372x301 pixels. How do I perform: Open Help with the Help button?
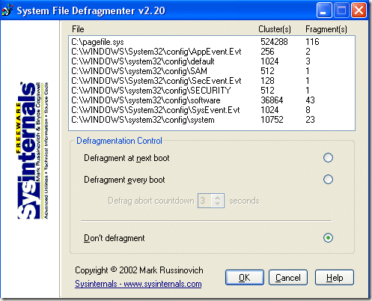[x=335, y=277]
